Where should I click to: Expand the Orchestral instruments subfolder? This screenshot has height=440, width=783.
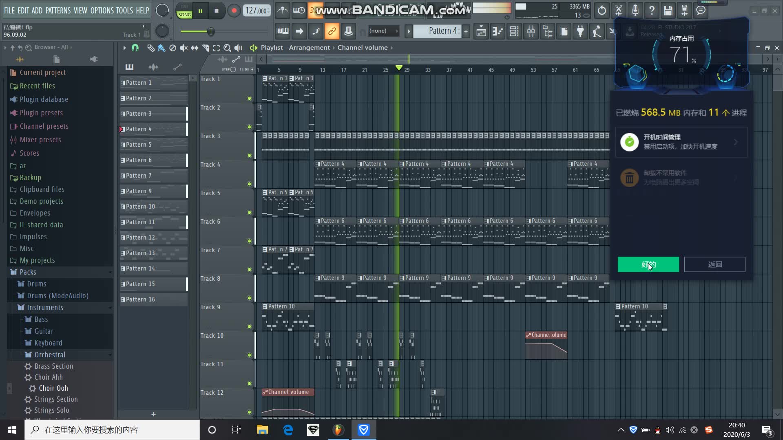point(49,354)
